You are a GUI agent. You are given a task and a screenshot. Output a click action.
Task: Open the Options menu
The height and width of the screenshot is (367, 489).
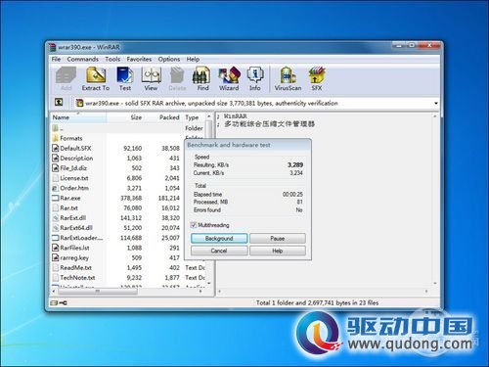pos(169,59)
